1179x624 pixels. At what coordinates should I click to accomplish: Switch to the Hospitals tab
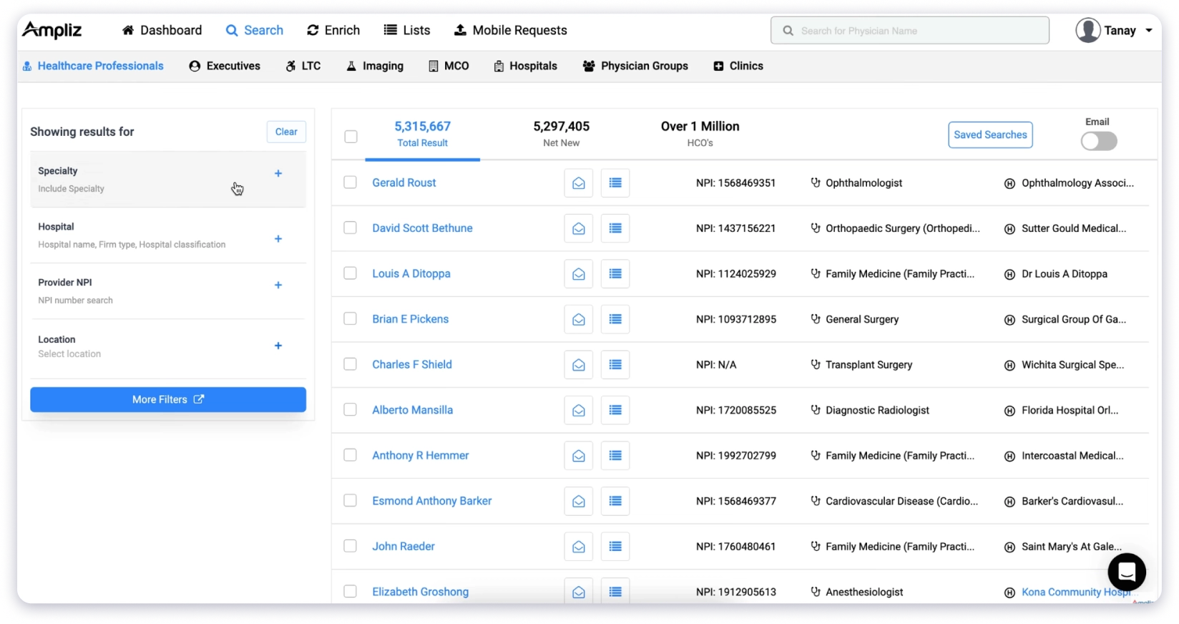(x=526, y=66)
